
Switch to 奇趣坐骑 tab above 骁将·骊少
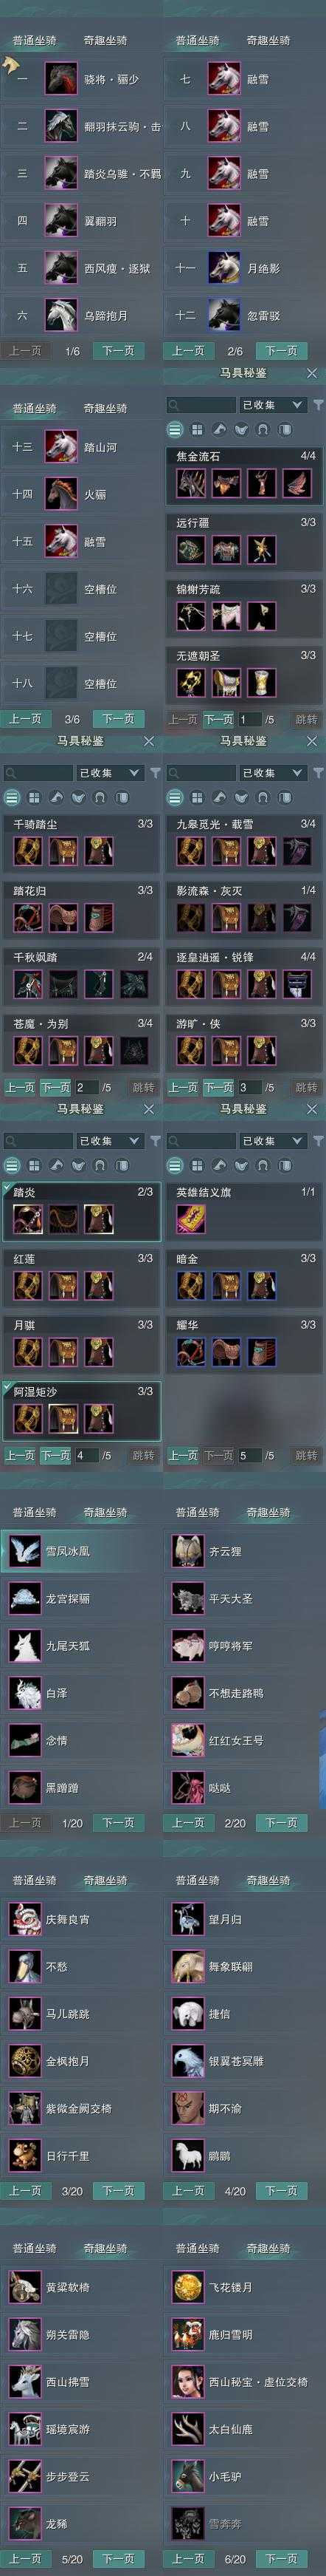pos(105,41)
